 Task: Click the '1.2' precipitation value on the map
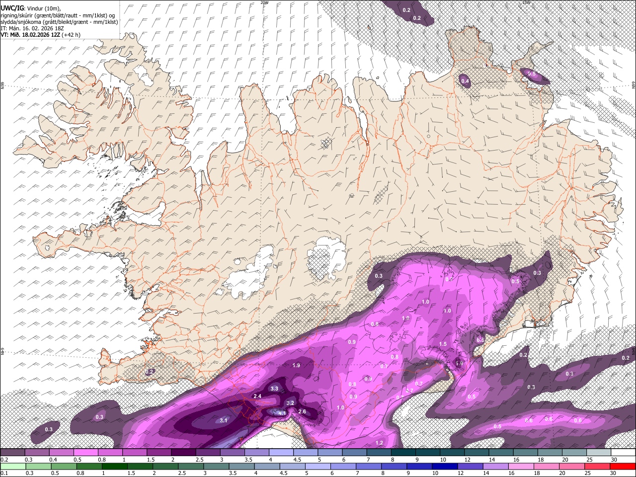pyautogui.click(x=379, y=443)
